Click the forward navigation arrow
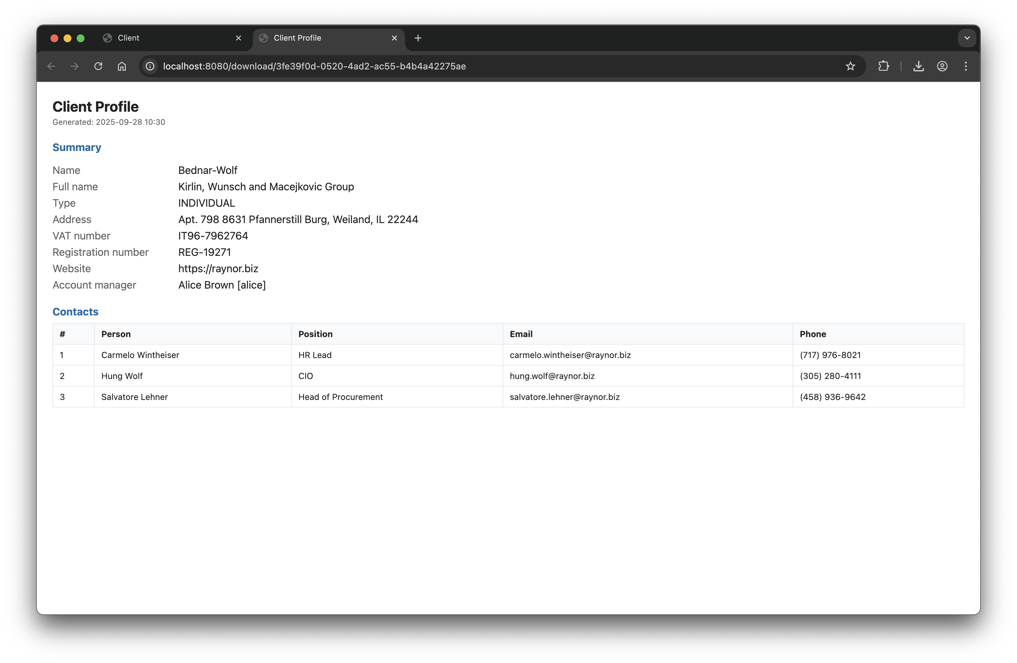1017x663 pixels. [75, 66]
